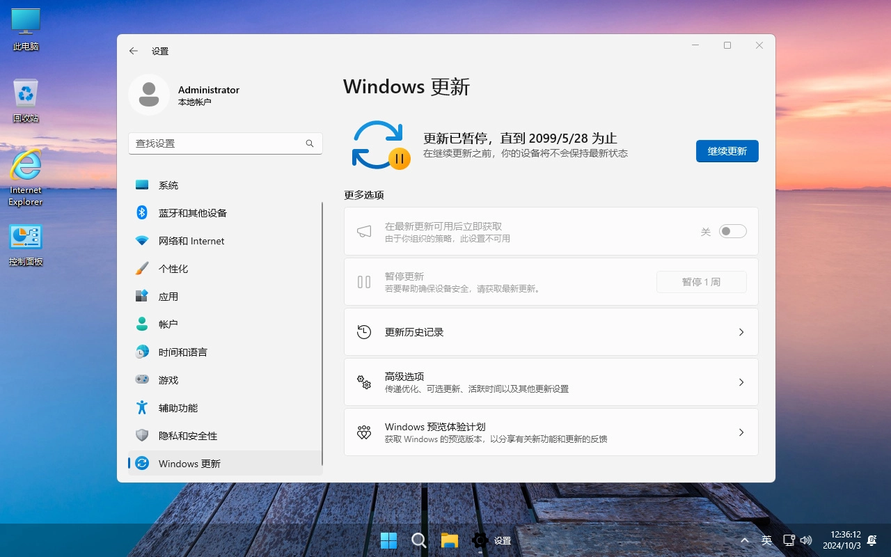Viewport: 891px width, 557px height.
Task: Click the 帐户 person icon
Action: click(x=142, y=324)
